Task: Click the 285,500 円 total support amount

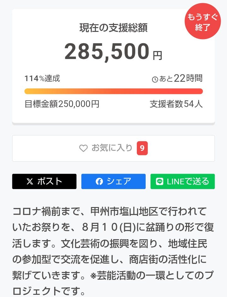Action: 107,51
